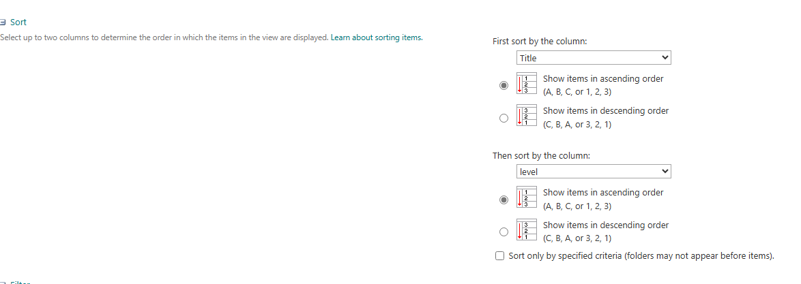Click second sort's descending order label text
Image resolution: width=801 pixels, height=284 pixels.
605,225
